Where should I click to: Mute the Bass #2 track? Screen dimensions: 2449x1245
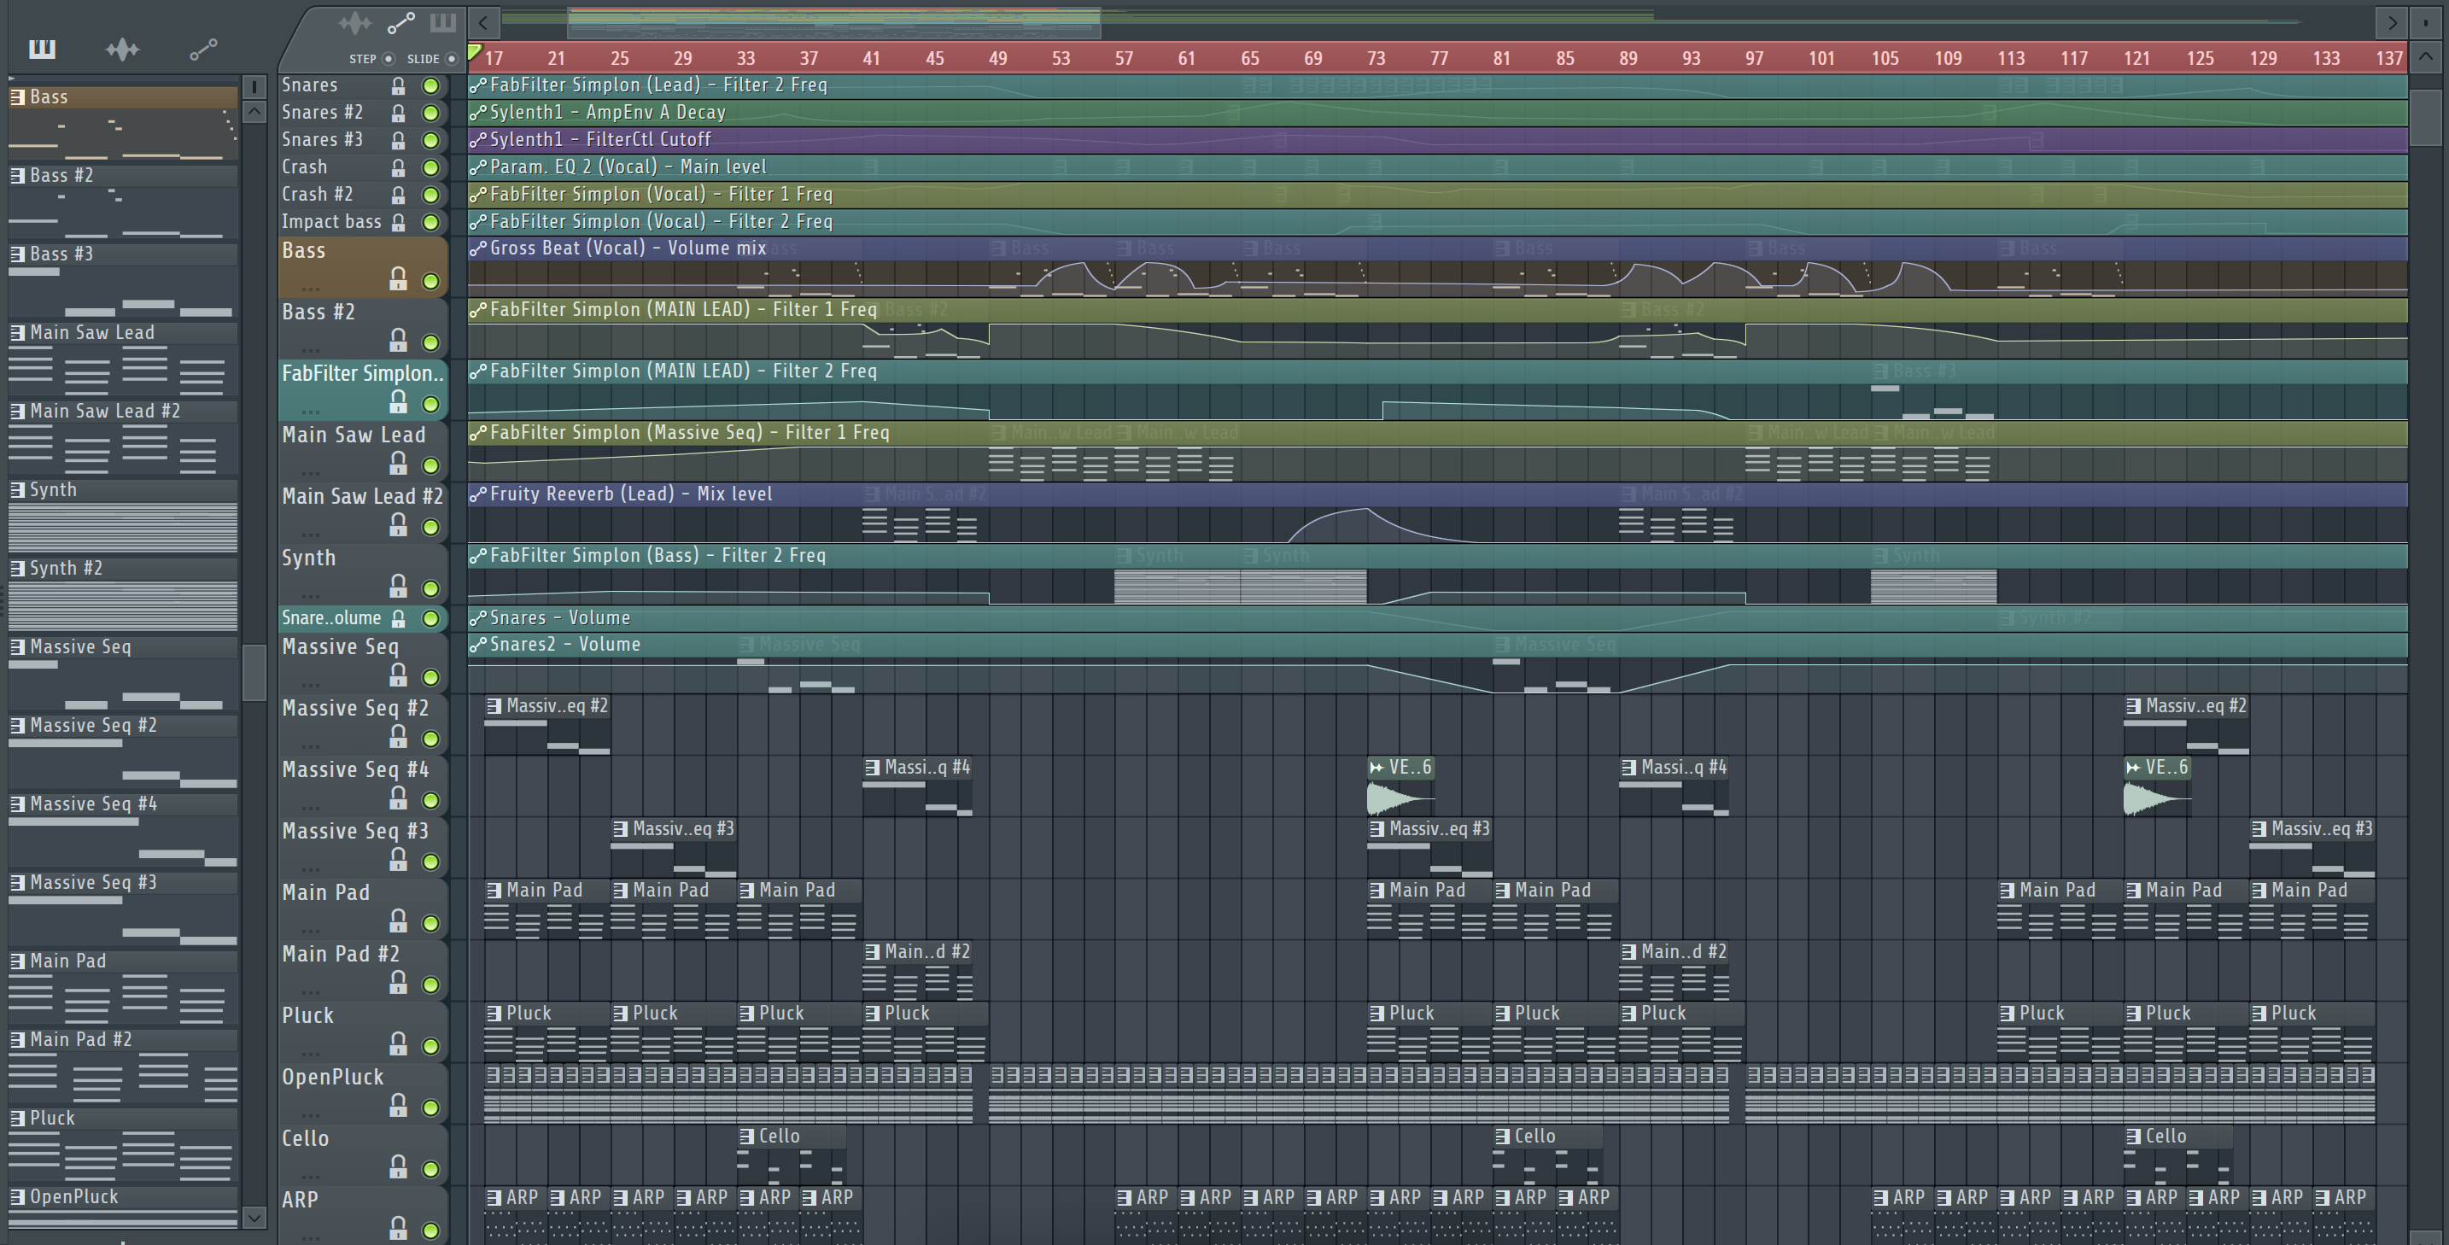430,342
